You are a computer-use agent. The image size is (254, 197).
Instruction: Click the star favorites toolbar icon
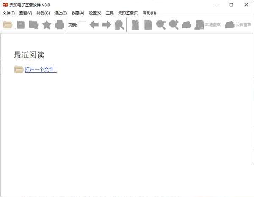coord(47,25)
